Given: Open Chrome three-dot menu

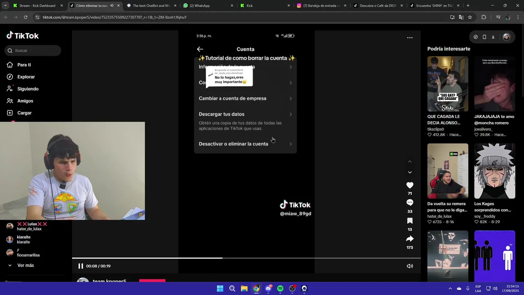Looking at the screenshot, I should click(518, 17).
